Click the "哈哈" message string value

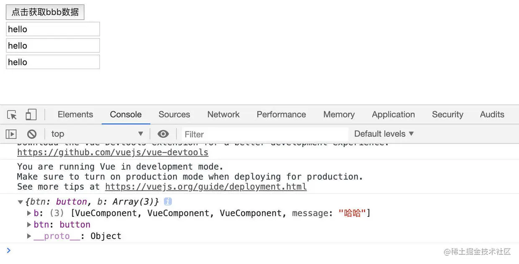point(352,213)
